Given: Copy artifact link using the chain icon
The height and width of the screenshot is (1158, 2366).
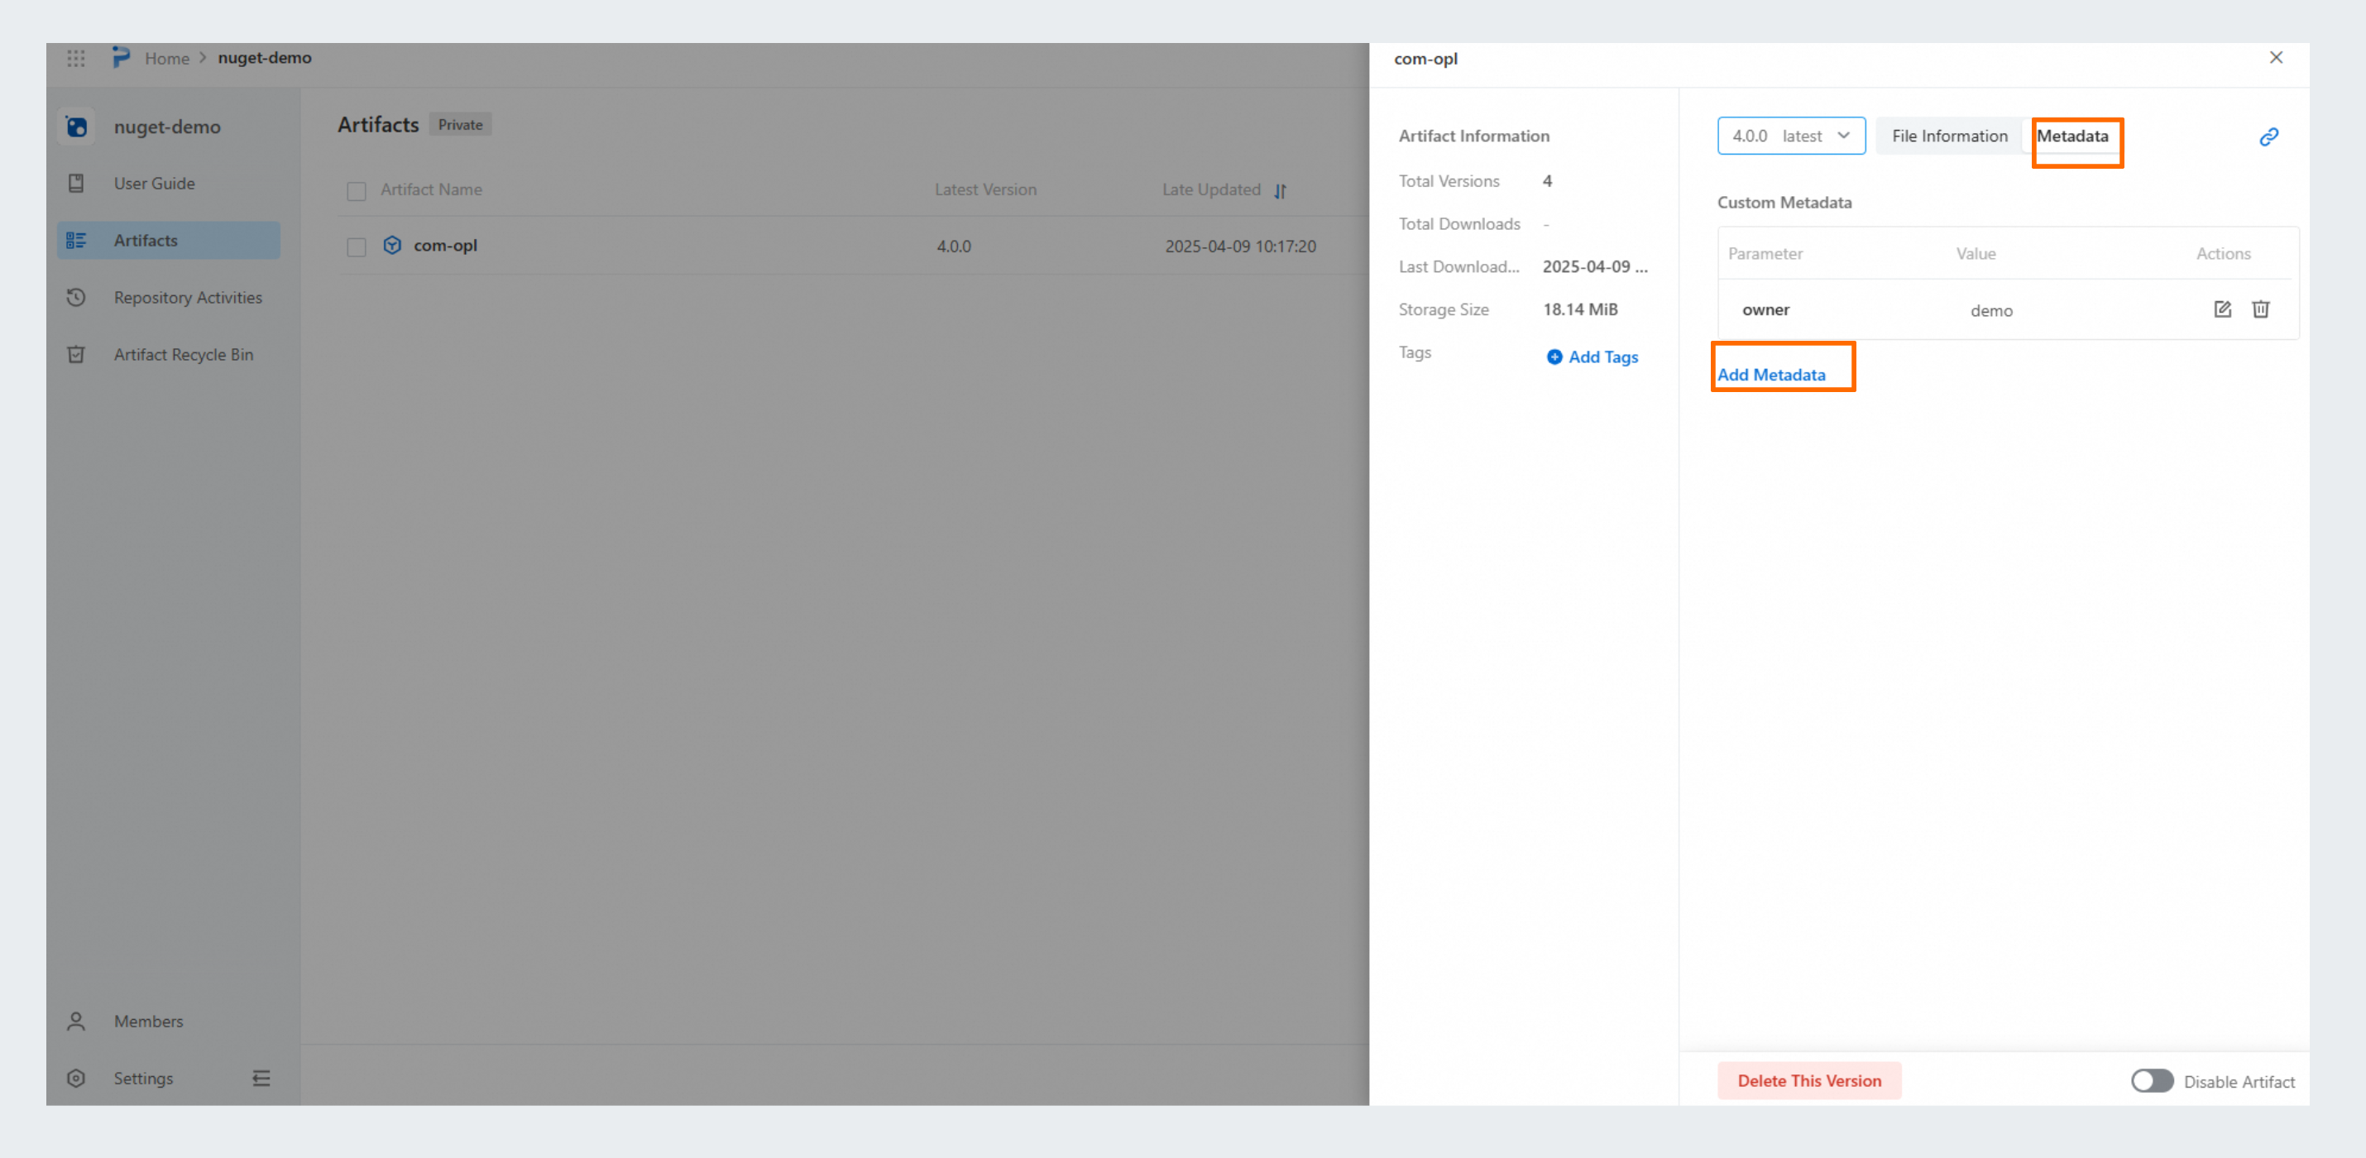Looking at the screenshot, I should pyautogui.click(x=2268, y=136).
